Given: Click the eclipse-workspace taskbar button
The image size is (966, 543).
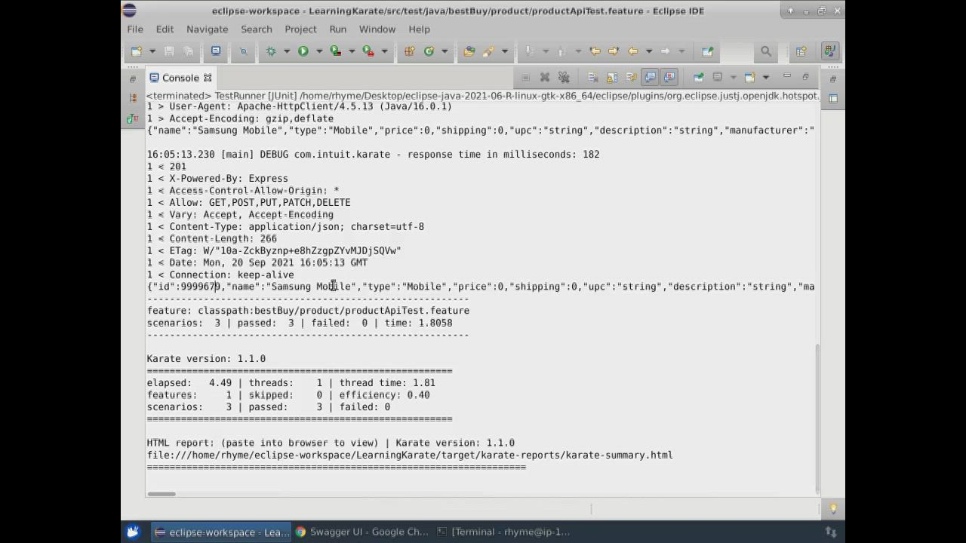Looking at the screenshot, I should pos(220,532).
